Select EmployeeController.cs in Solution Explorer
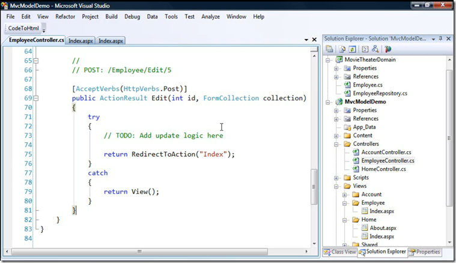 coord(388,160)
